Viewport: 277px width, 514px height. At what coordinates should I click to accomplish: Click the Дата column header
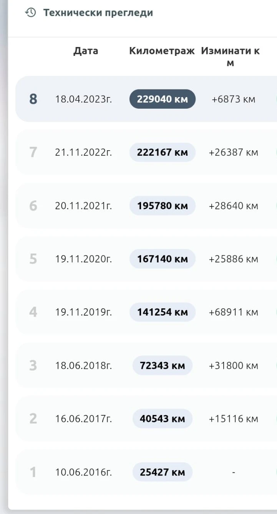(86, 51)
